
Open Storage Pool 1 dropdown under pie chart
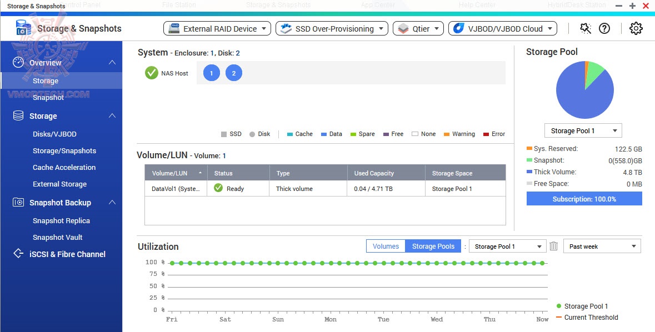[x=583, y=130]
